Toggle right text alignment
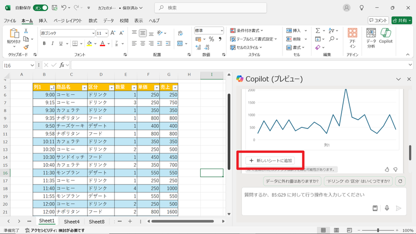 [151, 44]
